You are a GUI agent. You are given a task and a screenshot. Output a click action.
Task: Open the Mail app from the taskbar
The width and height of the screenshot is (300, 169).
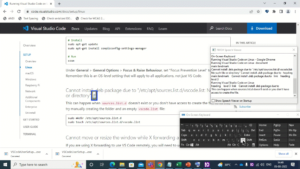click(x=141, y=164)
